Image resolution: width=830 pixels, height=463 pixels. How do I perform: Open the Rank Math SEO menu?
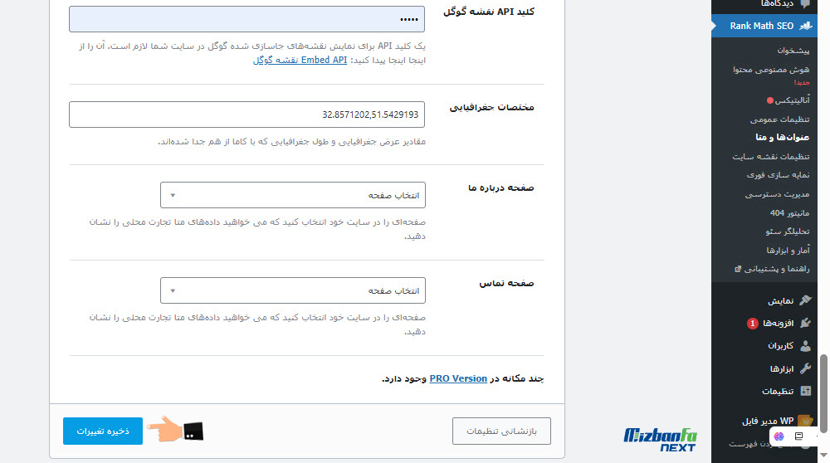click(764, 26)
